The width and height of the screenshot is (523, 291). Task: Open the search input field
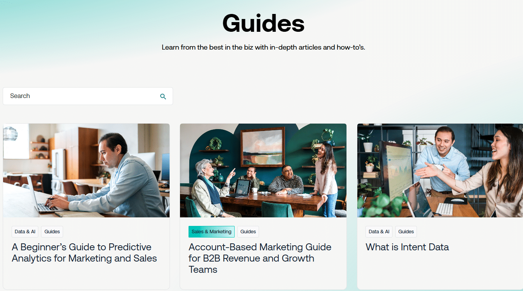77,96
